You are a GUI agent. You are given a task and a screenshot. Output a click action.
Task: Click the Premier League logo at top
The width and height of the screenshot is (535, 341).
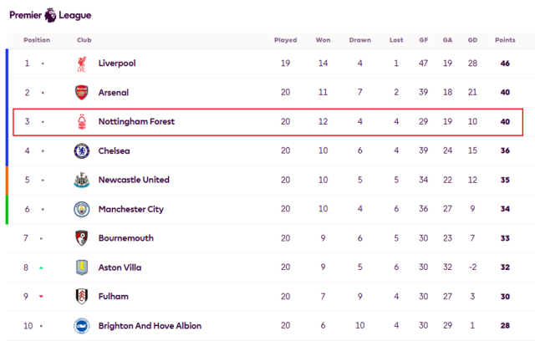[x=50, y=14]
